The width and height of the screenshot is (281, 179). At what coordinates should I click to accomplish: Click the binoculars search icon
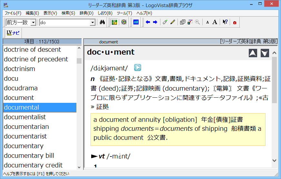coord(102,22)
